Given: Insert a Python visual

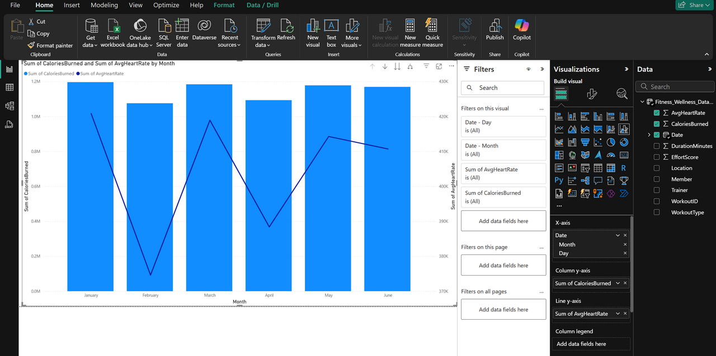Looking at the screenshot, I should 559,181.
